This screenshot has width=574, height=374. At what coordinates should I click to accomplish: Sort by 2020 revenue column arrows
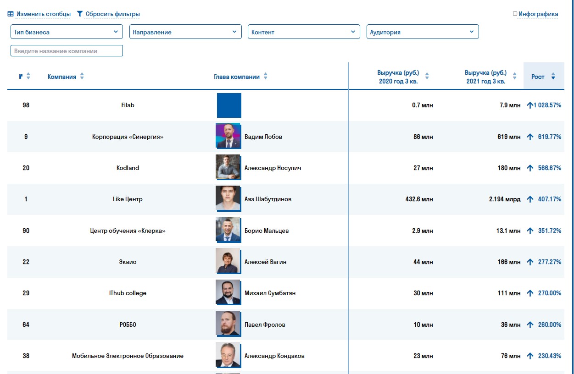(427, 76)
